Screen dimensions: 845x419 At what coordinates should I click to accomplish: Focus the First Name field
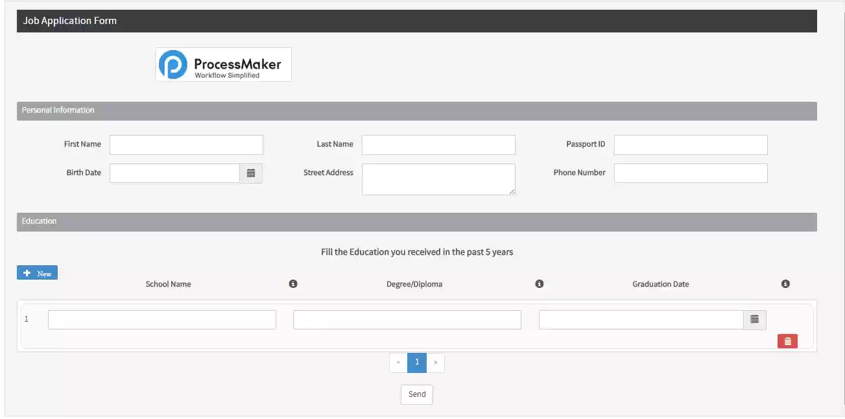click(186, 145)
